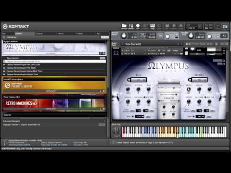Toggle the Browse panel folder icon
This screenshot has width=231, height=173.
[x=124, y=26]
